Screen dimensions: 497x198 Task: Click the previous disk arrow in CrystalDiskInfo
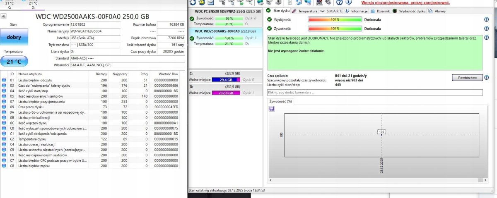(x=4, y=17)
